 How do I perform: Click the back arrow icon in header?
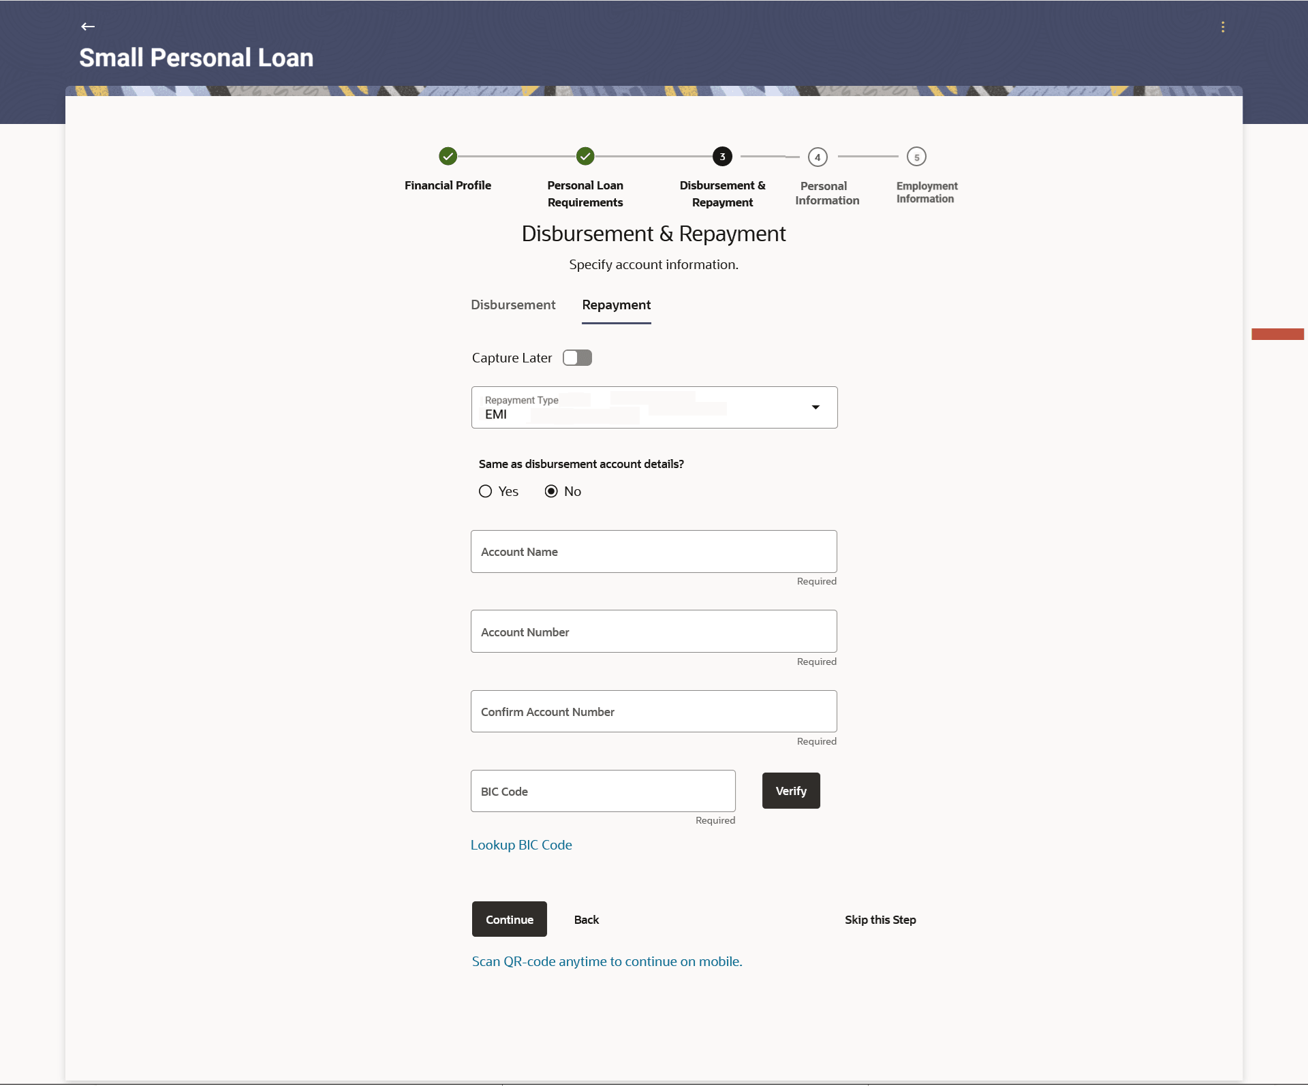click(87, 27)
